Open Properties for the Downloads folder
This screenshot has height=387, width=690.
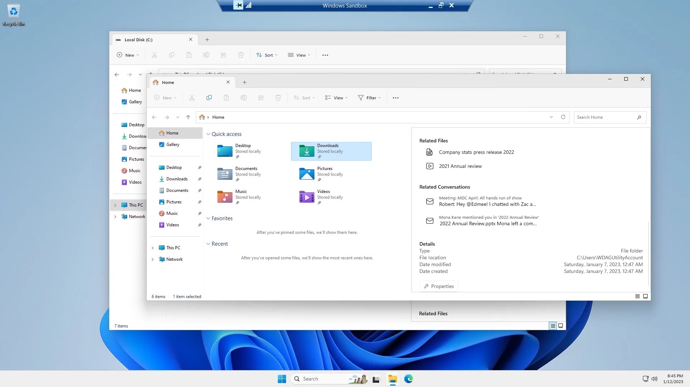(x=438, y=286)
